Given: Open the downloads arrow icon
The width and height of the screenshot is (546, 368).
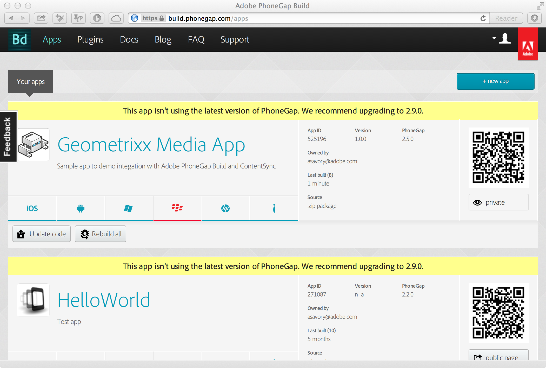Looking at the screenshot, I should tap(534, 18).
